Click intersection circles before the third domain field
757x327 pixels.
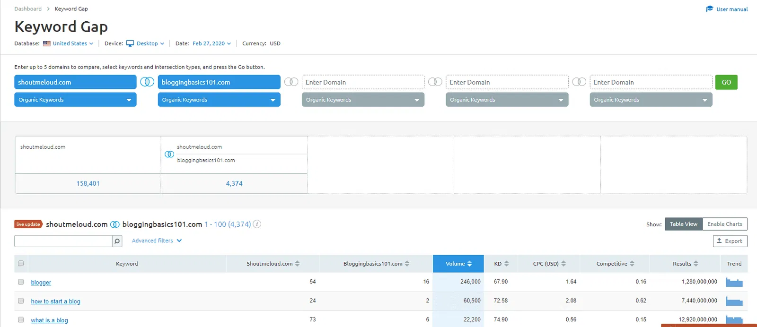click(x=291, y=82)
